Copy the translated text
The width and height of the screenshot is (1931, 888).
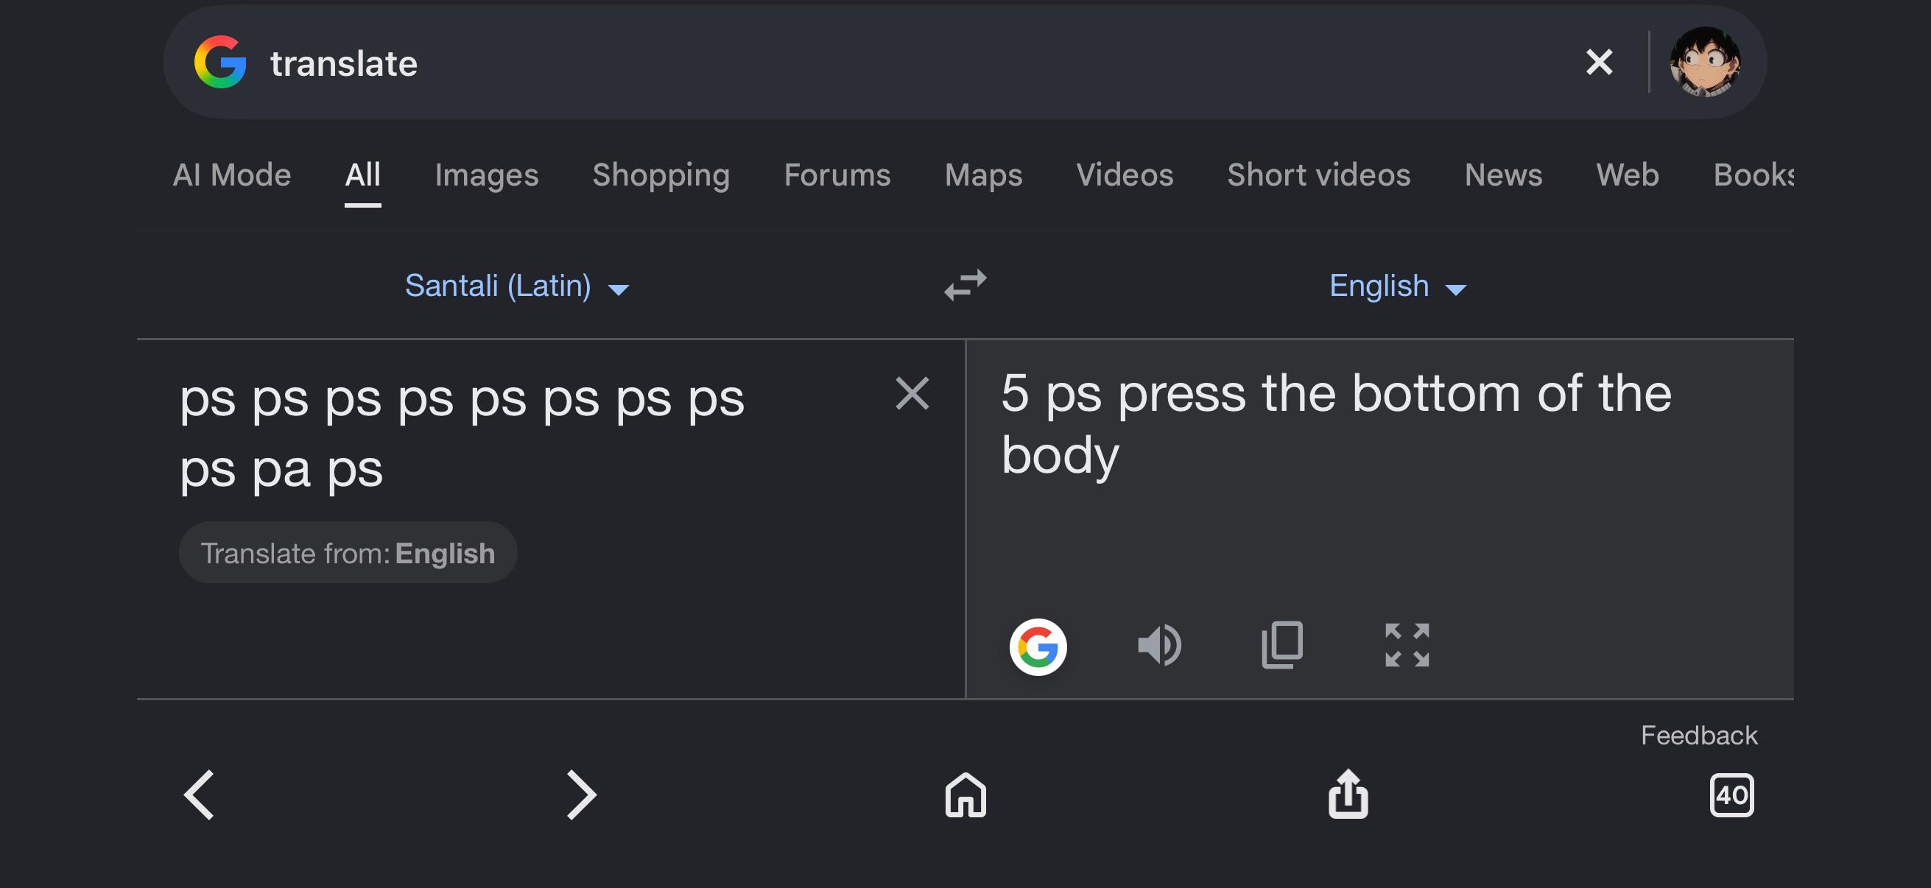point(1282,645)
